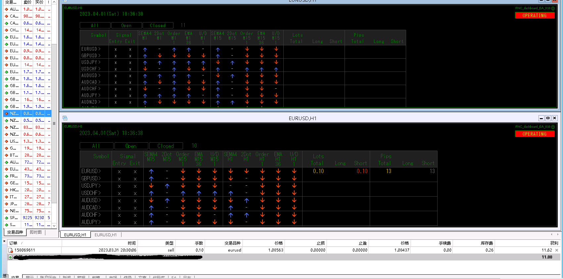Click the 11.88 total profit value
Viewport: 563px width, 279px height.
(547, 257)
